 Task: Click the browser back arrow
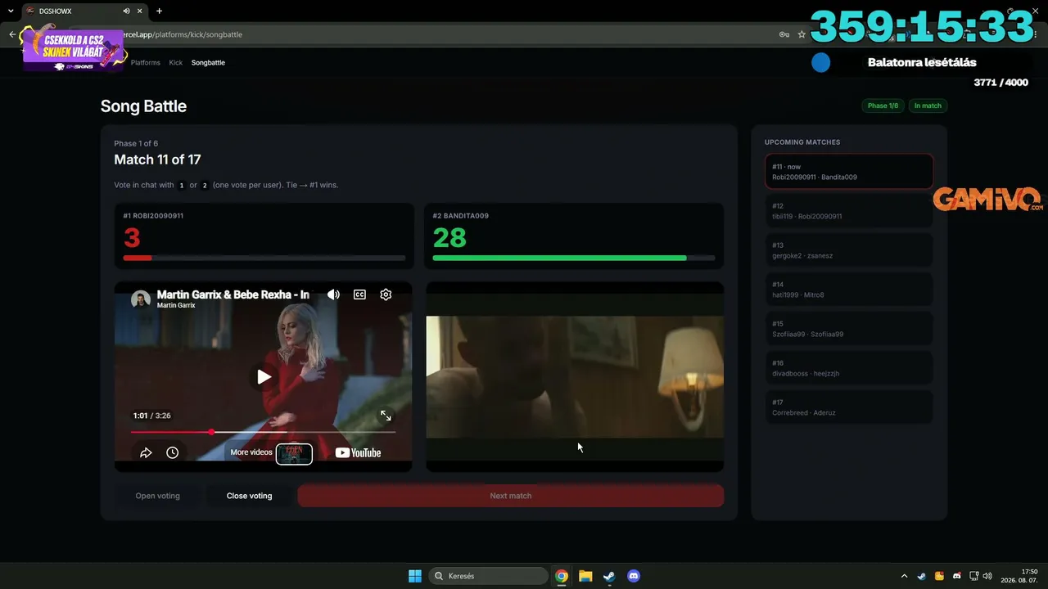pyautogui.click(x=12, y=34)
